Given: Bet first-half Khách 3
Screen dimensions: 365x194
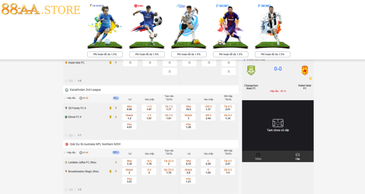Looking at the screenshot, I should click(x=188, y=117).
